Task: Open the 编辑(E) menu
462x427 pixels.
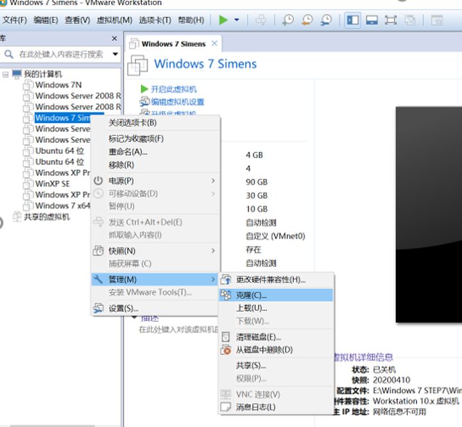Action: click(46, 20)
